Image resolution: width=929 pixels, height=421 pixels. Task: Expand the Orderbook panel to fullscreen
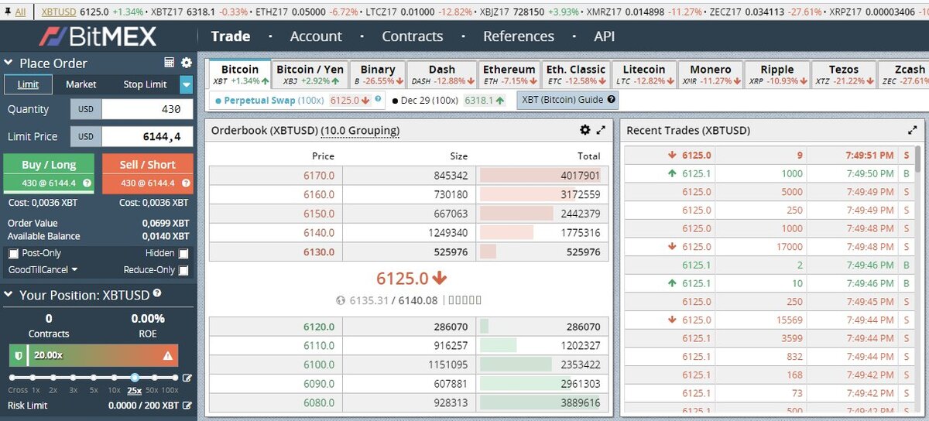tap(601, 131)
